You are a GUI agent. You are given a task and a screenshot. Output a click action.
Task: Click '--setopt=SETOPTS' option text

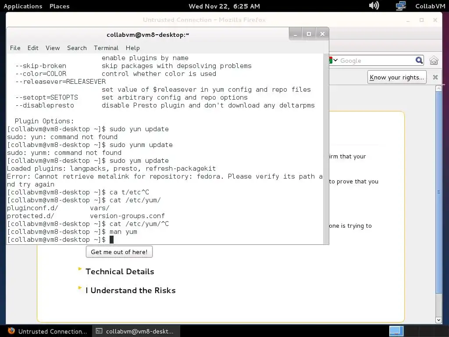coord(46,97)
